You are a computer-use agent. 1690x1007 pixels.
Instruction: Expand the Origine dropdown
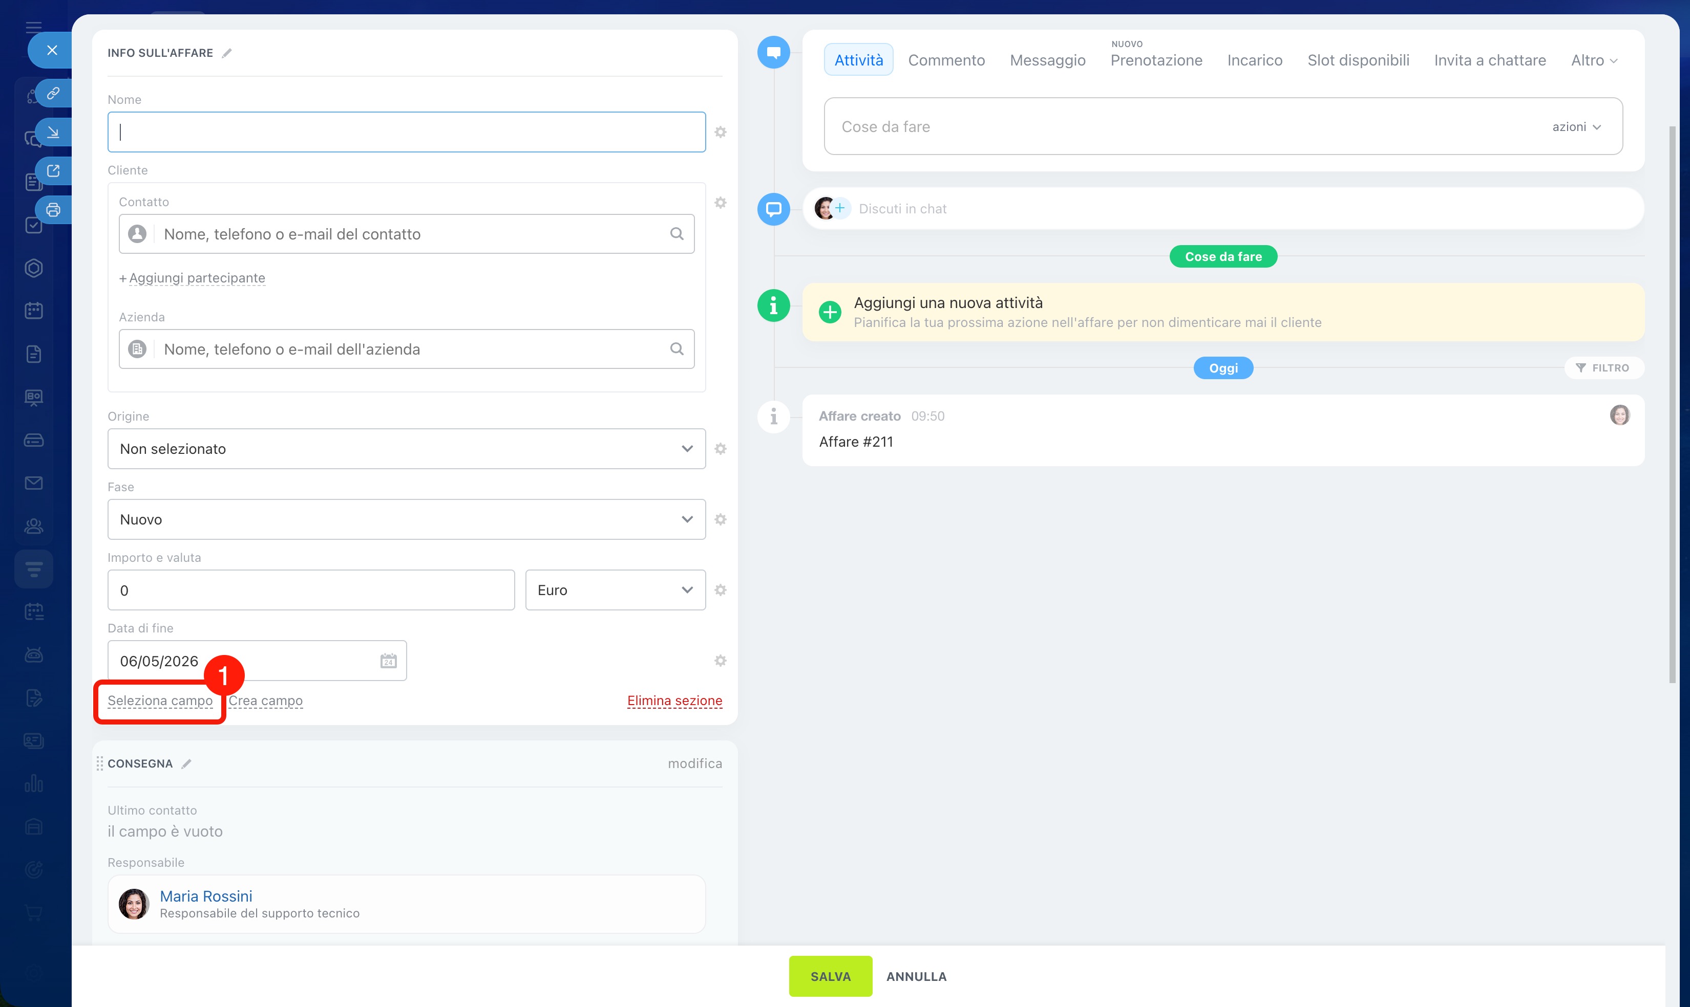point(406,449)
